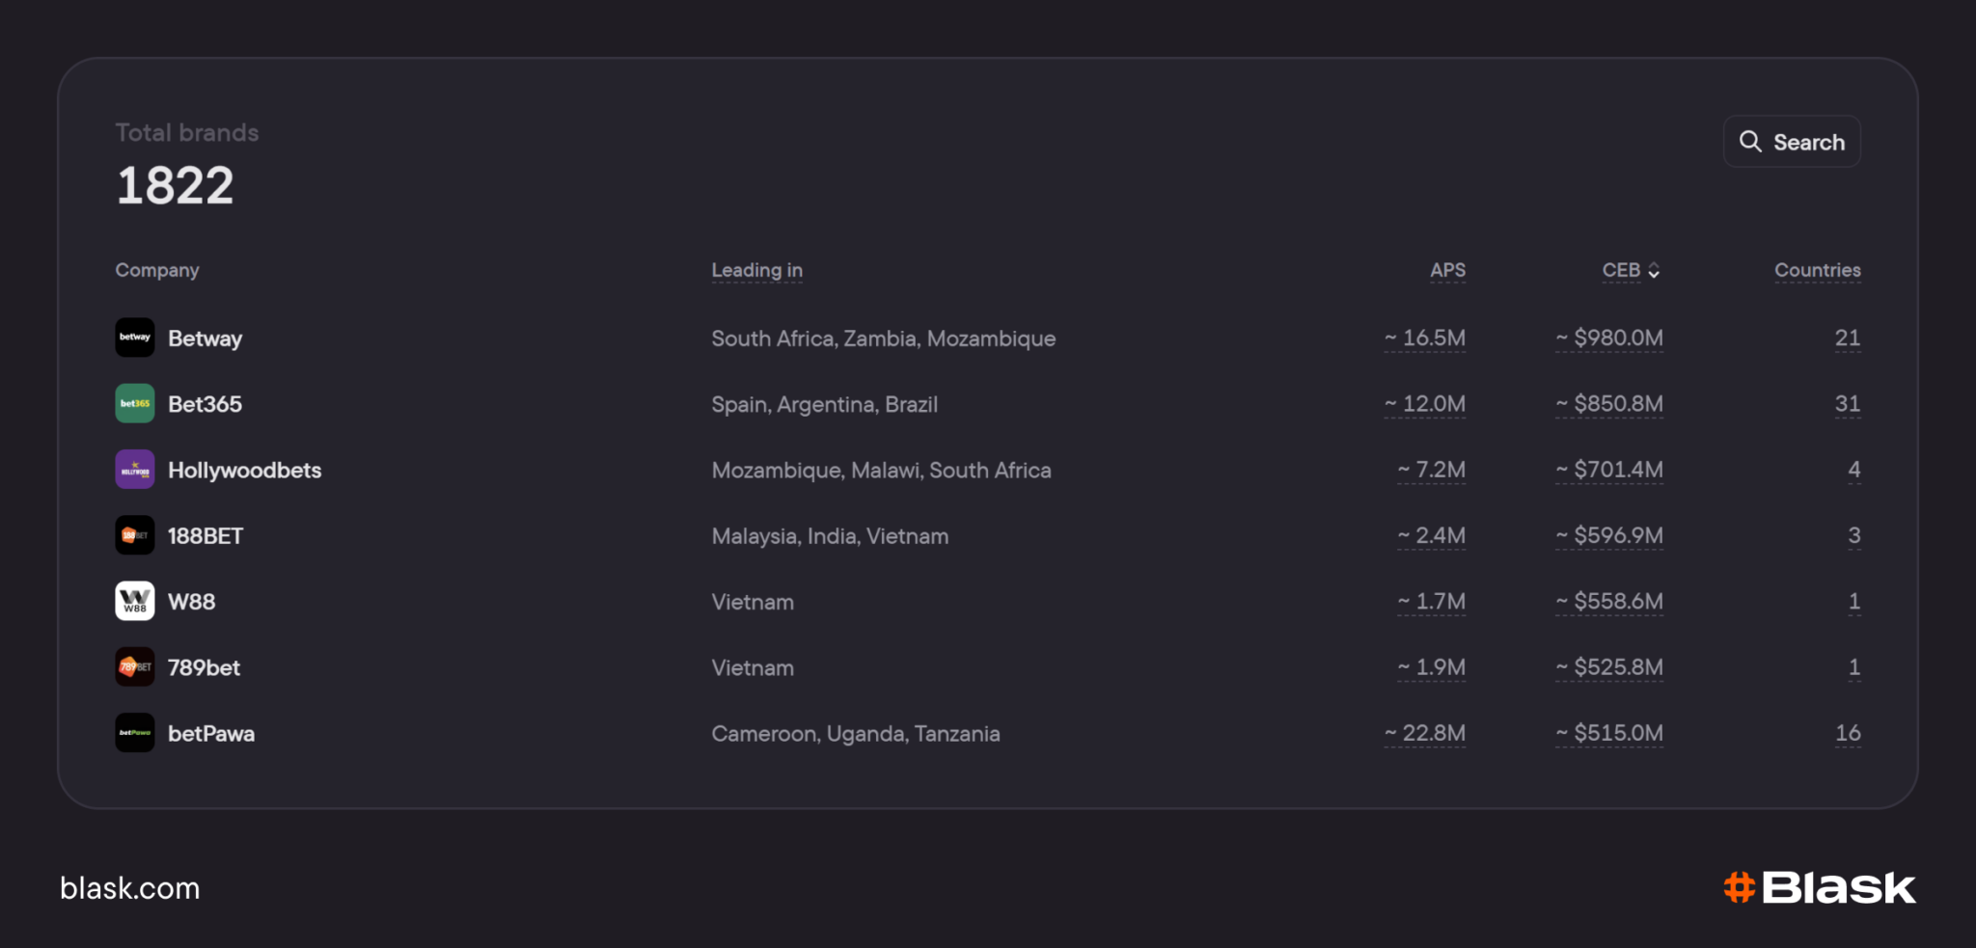The image size is (1976, 948).
Task: Click the Bet365 green logo icon
Action: 135,403
